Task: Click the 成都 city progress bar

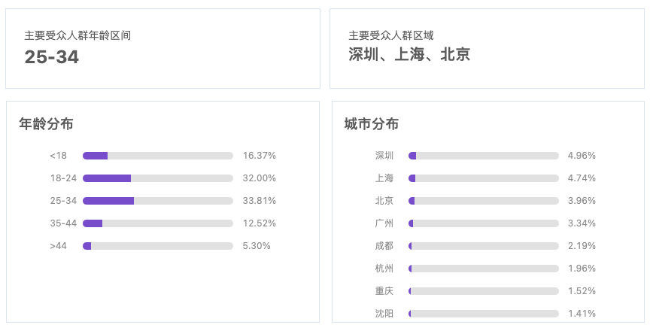Action: (x=483, y=246)
